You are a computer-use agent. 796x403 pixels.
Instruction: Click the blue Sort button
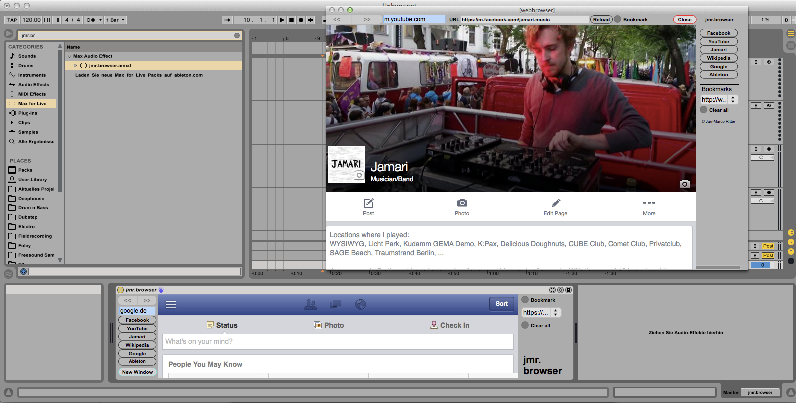tap(501, 304)
